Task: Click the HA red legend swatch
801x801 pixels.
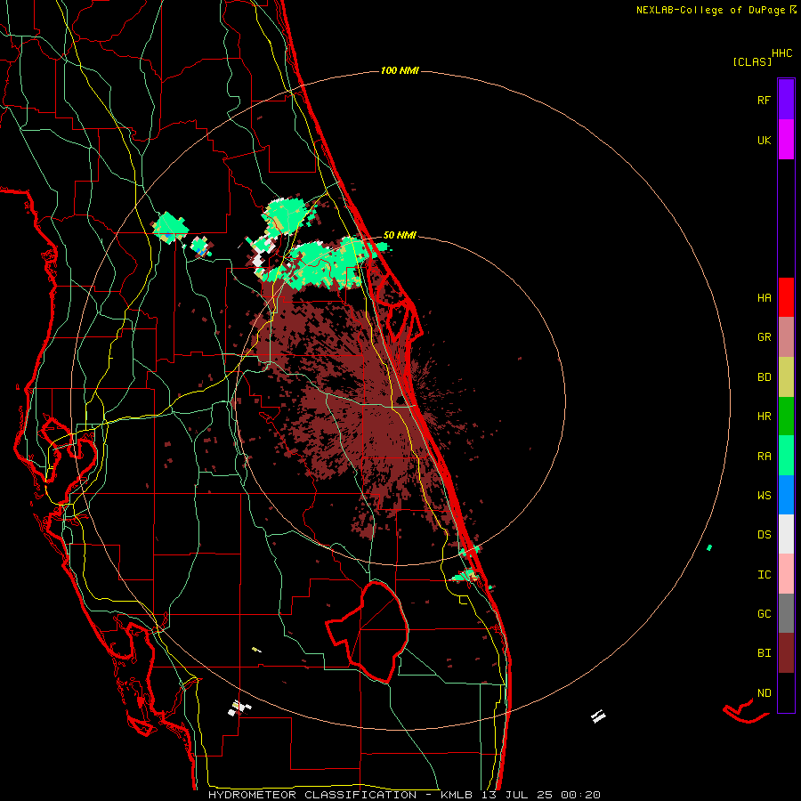Action: pos(786,297)
